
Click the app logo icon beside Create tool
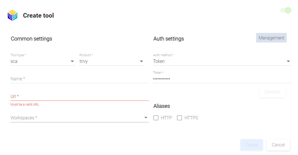[12, 15]
